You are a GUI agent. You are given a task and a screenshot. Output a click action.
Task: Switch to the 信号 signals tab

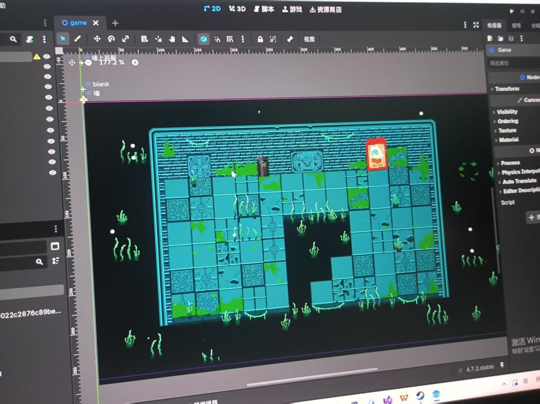point(516,25)
